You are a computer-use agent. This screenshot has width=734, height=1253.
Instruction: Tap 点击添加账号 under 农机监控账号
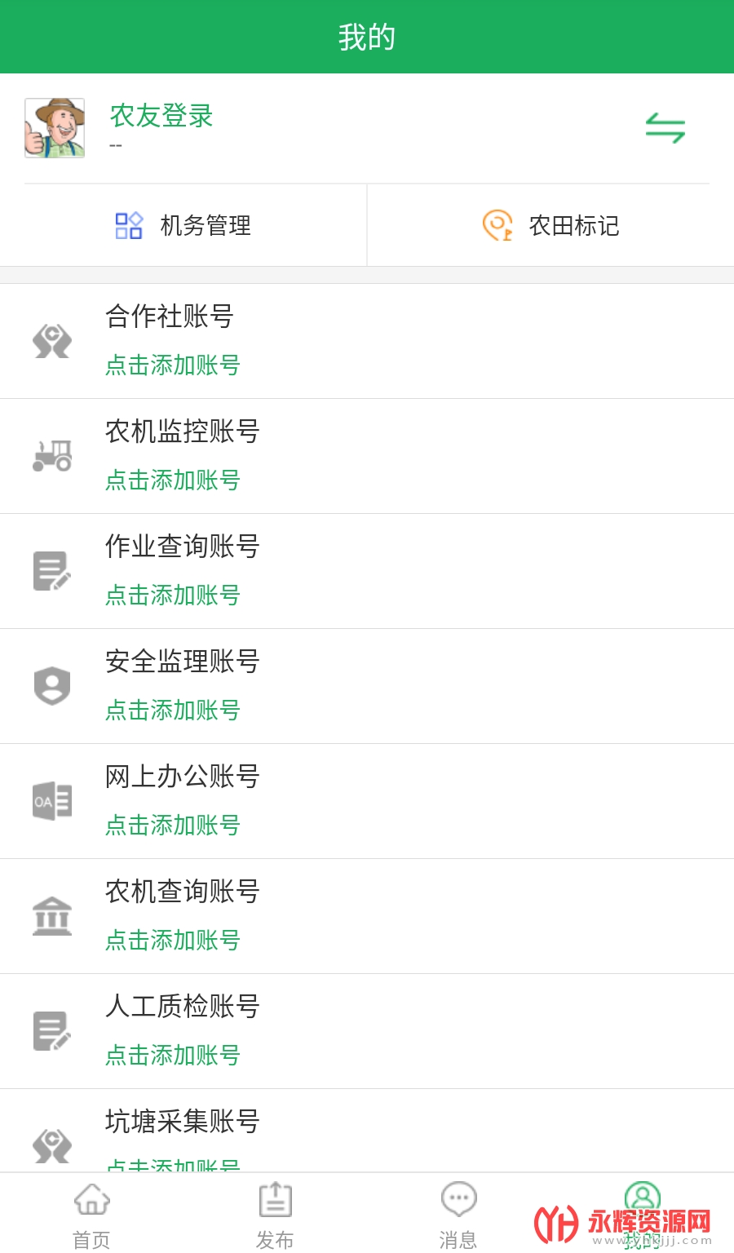(173, 480)
